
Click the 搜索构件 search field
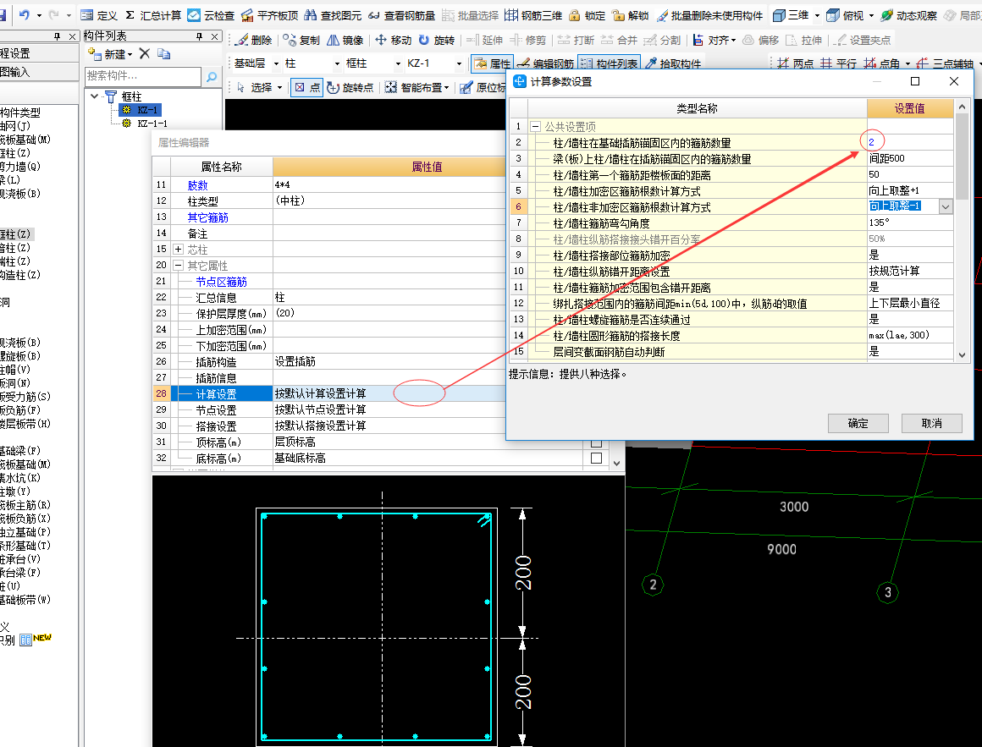click(x=143, y=76)
